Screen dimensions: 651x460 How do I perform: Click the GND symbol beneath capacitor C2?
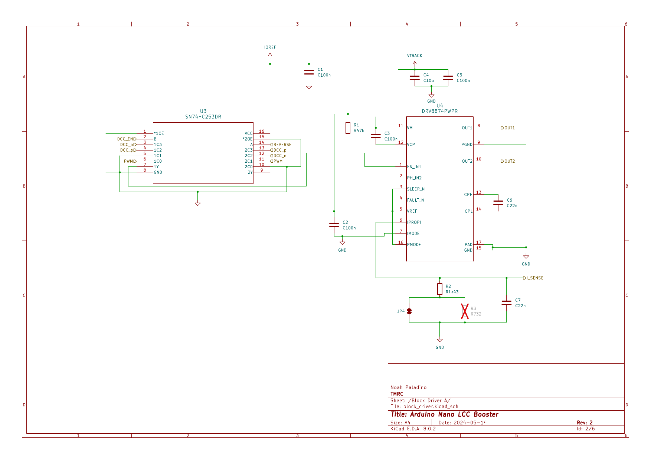342,243
